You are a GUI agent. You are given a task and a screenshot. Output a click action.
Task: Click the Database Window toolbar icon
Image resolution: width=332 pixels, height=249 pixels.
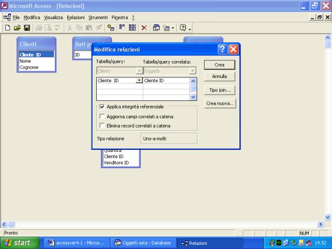click(156, 28)
